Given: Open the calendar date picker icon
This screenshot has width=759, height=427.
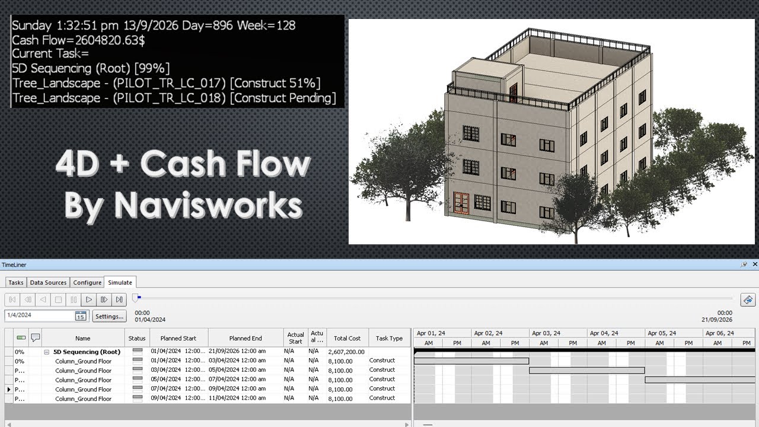Looking at the screenshot, I should (81, 316).
